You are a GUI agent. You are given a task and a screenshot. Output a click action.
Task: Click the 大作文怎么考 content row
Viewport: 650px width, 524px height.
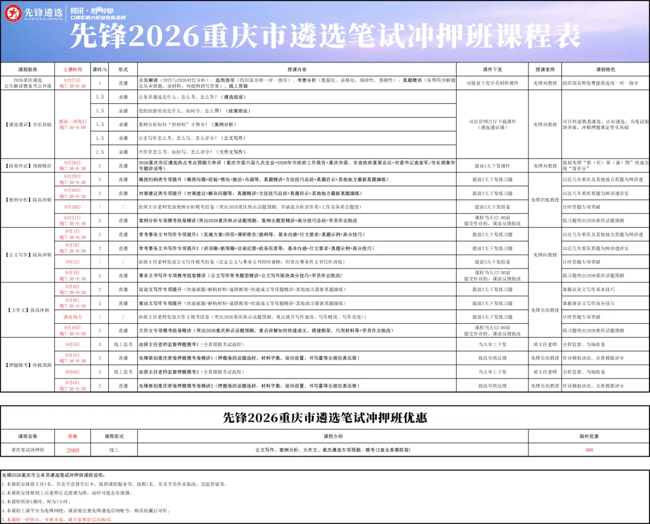coord(297,151)
